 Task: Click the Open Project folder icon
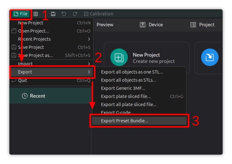[x=14, y=31]
